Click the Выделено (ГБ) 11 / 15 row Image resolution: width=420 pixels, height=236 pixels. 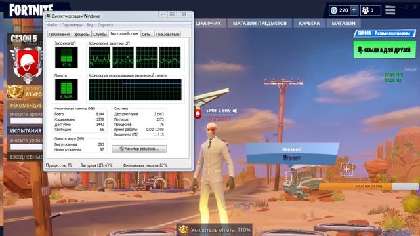139,134
